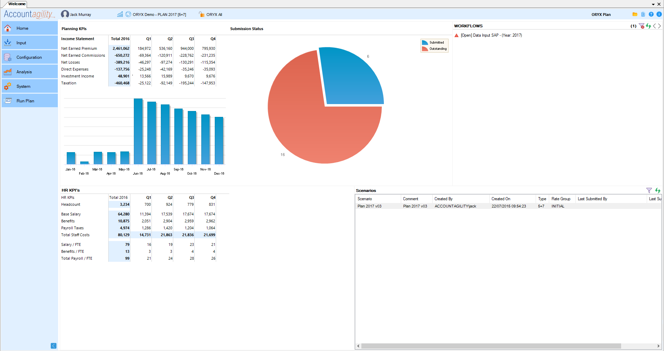Refresh the Scenarios list
664x351 pixels.
pos(658,191)
